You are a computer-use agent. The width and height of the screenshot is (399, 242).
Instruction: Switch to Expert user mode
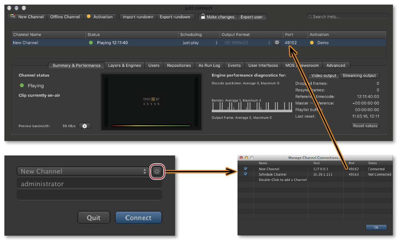(252, 17)
